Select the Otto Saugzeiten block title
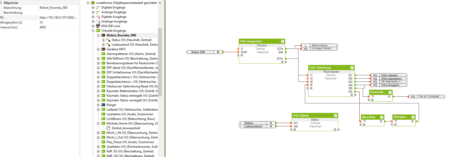The width and height of the screenshot is (451, 157). [x=251, y=41]
